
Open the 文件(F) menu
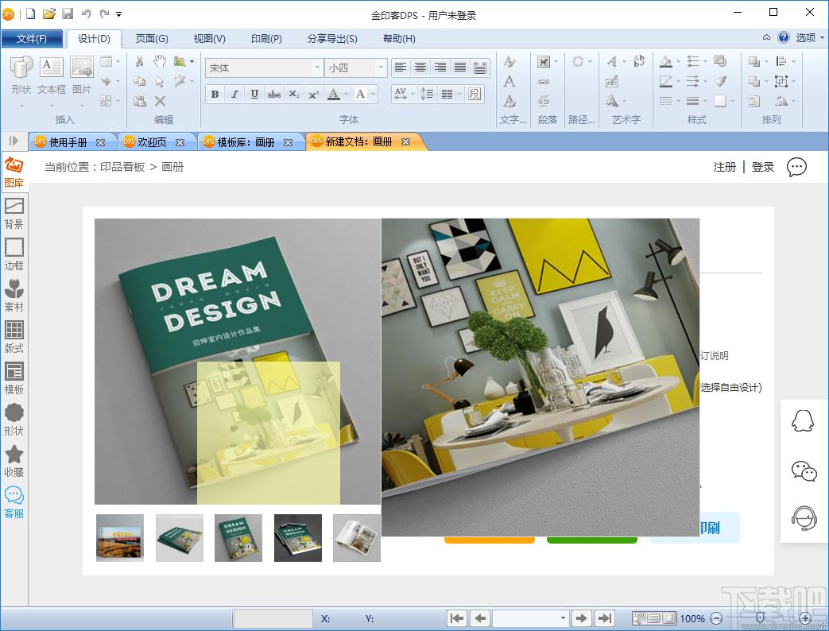click(x=32, y=39)
